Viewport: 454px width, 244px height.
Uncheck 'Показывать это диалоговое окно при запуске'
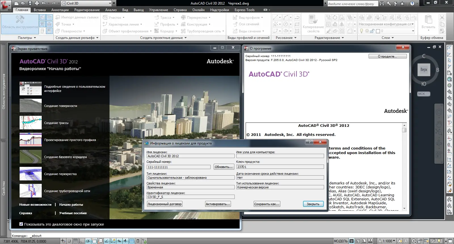click(21, 224)
